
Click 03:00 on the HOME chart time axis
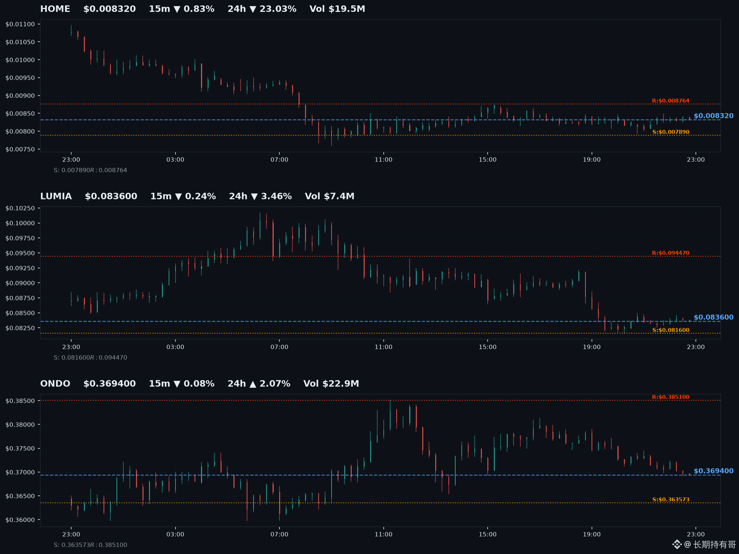pyautogui.click(x=175, y=160)
